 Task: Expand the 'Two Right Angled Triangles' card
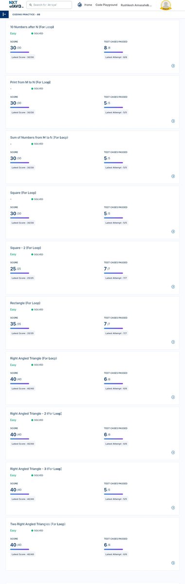pos(173,563)
